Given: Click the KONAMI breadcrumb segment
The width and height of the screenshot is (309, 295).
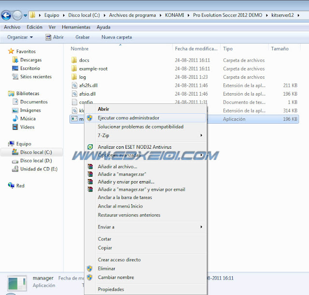Looking at the screenshot, I should [174, 15].
